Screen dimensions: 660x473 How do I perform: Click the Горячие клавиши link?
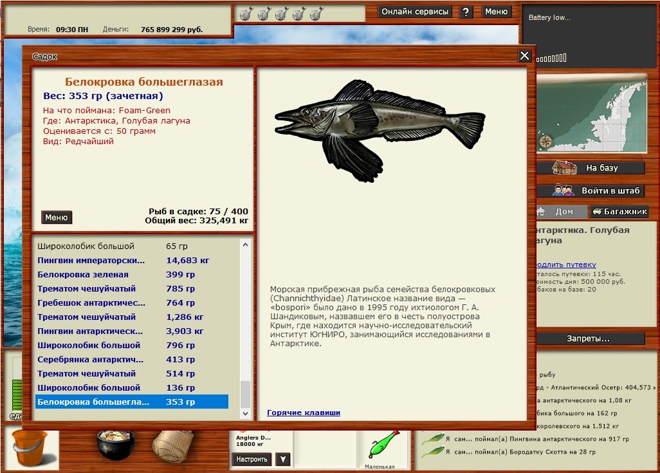tap(304, 413)
